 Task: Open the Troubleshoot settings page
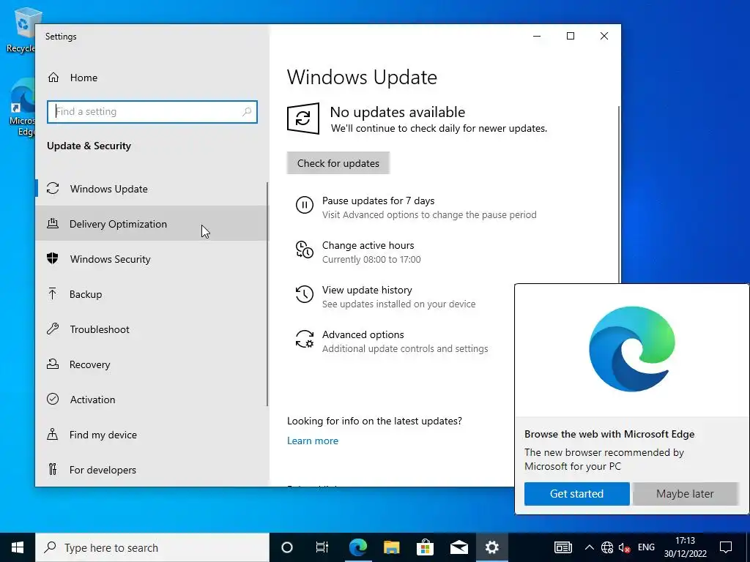[152, 329]
